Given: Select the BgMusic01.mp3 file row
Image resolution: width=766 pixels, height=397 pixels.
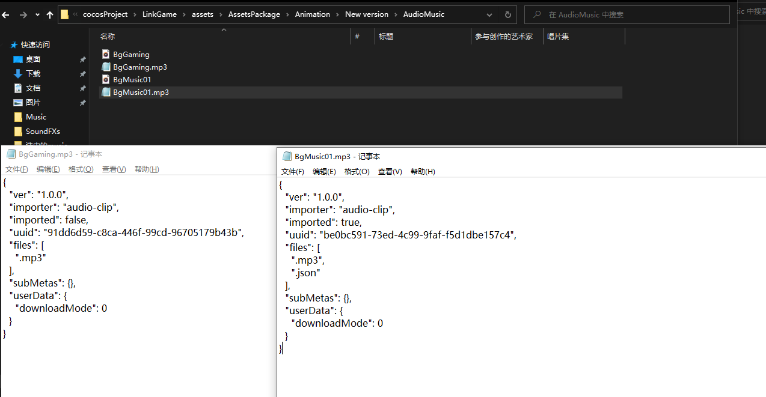Looking at the screenshot, I should pos(141,92).
